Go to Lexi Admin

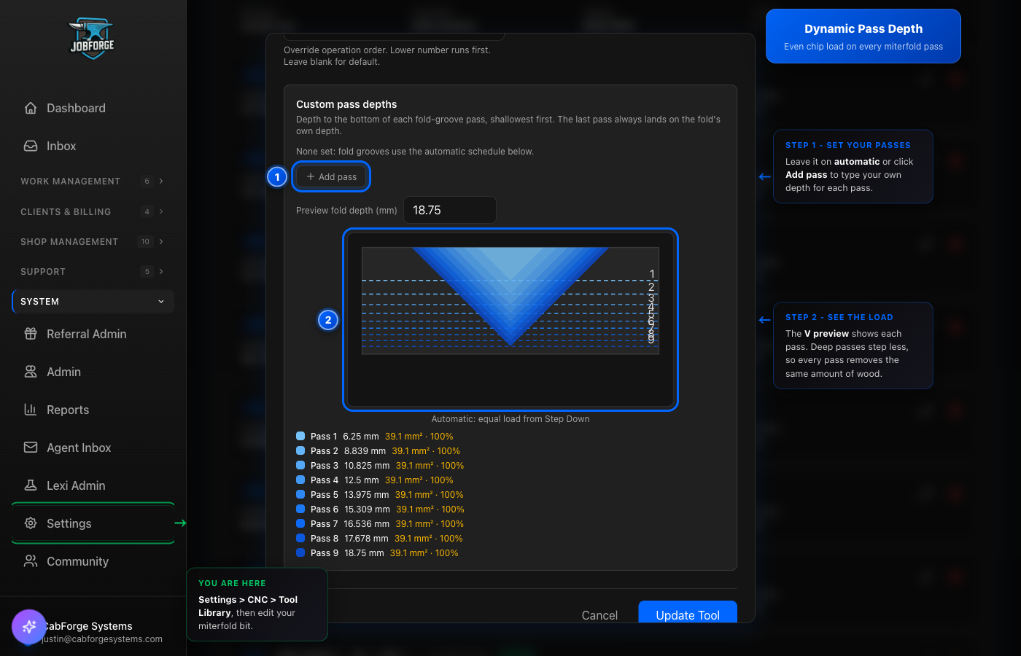pyautogui.click(x=93, y=485)
